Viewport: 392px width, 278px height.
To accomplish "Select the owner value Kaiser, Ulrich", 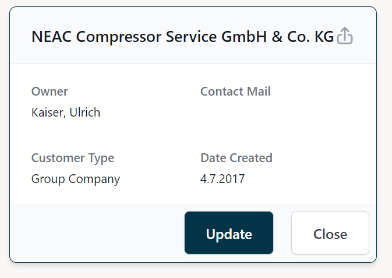I will (66, 112).
